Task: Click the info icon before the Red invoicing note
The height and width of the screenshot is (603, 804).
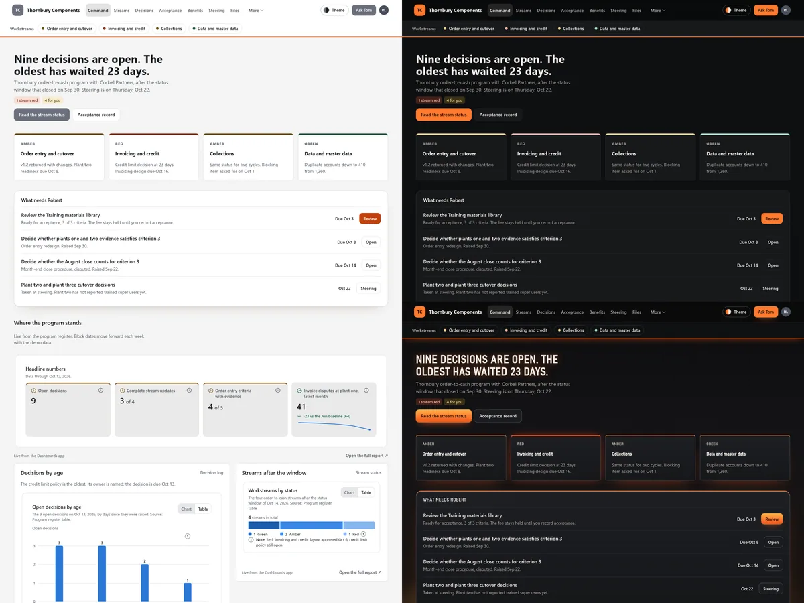Action: tap(251, 539)
